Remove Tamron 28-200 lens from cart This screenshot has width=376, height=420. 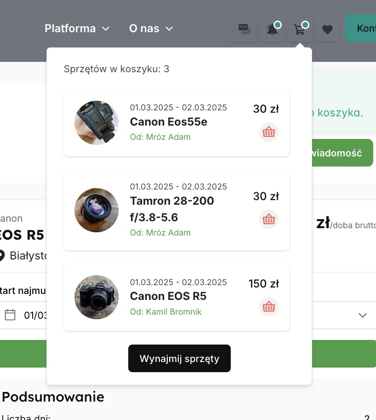click(x=269, y=219)
